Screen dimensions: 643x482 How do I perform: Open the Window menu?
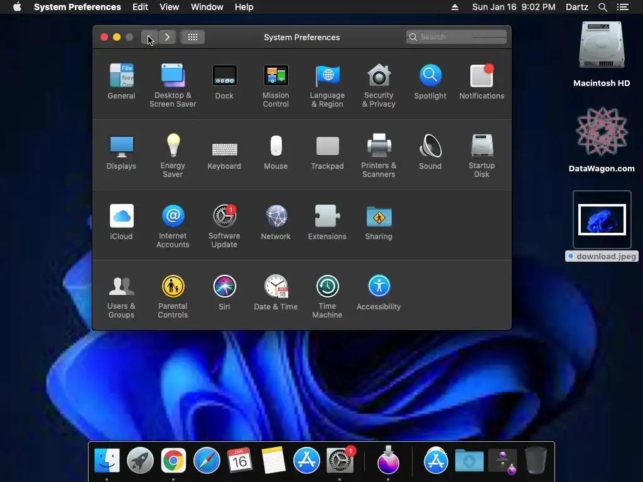pyautogui.click(x=207, y=7)
